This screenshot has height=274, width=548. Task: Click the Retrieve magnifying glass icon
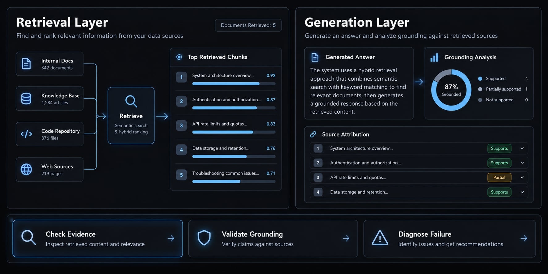point(131,101)
